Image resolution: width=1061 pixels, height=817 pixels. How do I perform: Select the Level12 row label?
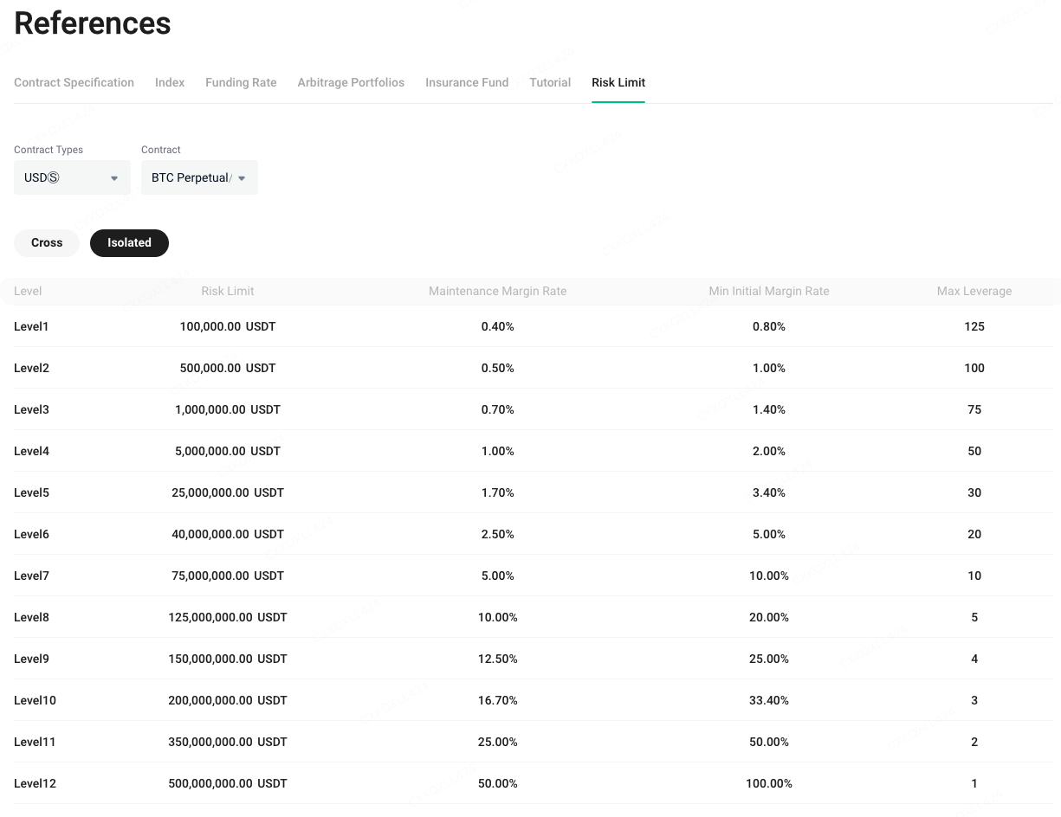pyautogui.click(x=35, y=783)
